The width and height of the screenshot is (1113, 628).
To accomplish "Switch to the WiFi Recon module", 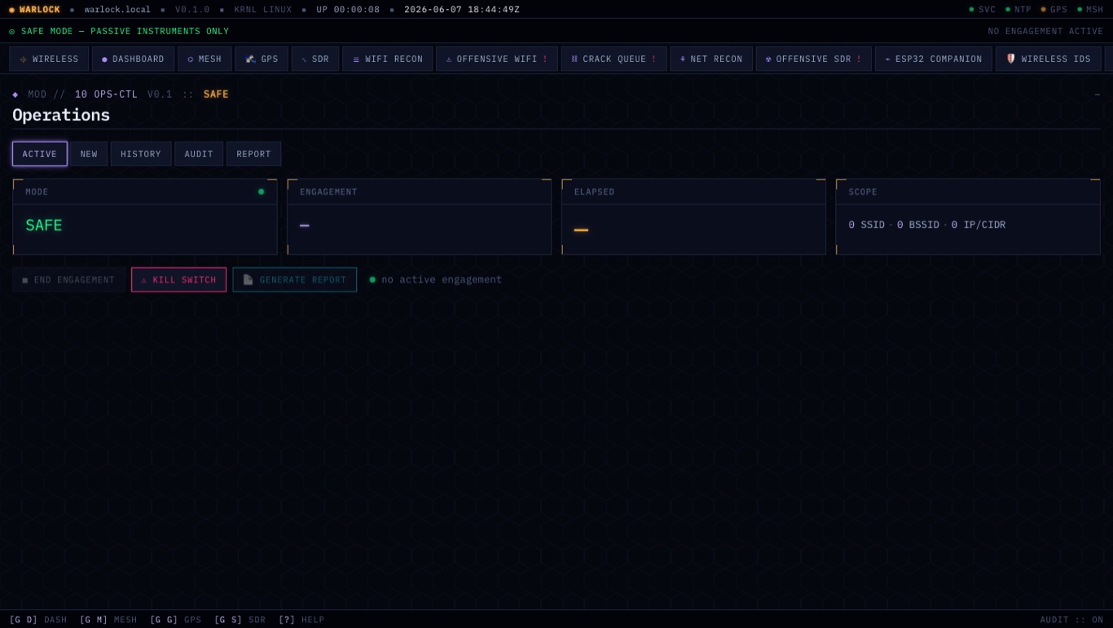I will point(387,59).
